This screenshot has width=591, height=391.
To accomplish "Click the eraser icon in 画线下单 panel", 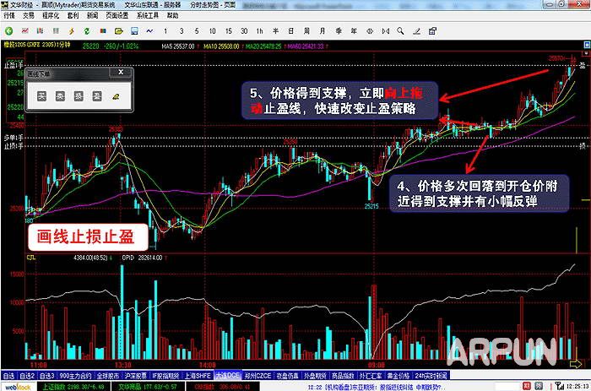I will [x=117, y=96].
